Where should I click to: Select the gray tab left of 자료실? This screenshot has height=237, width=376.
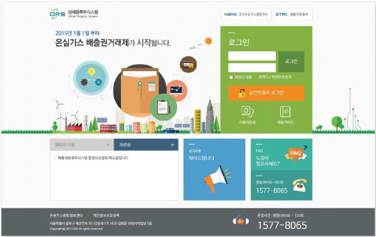point(81,144)
